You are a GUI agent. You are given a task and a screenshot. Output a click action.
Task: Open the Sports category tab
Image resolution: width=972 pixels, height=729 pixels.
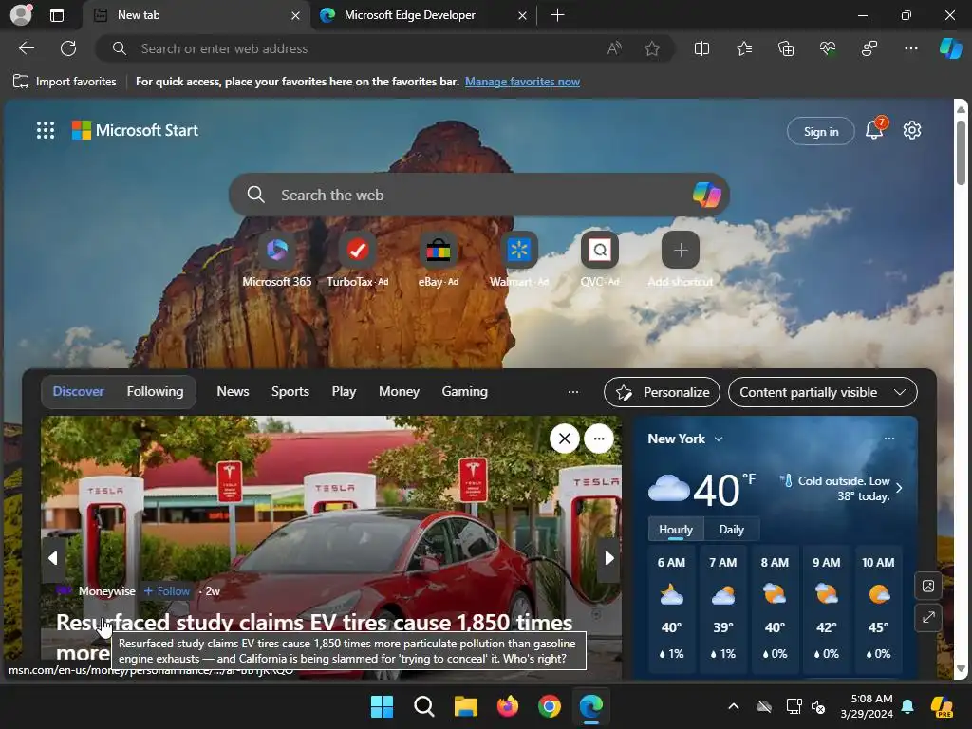tap(290, 392)
